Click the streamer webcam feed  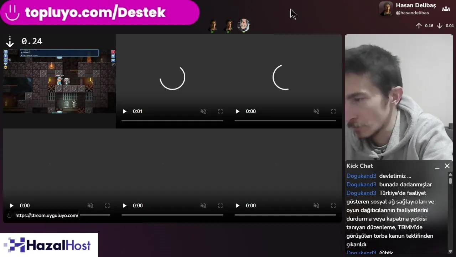[399, 97]
